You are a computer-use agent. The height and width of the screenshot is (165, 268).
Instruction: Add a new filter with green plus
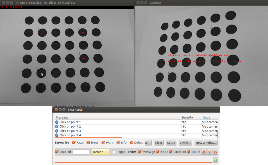(215, 160)
